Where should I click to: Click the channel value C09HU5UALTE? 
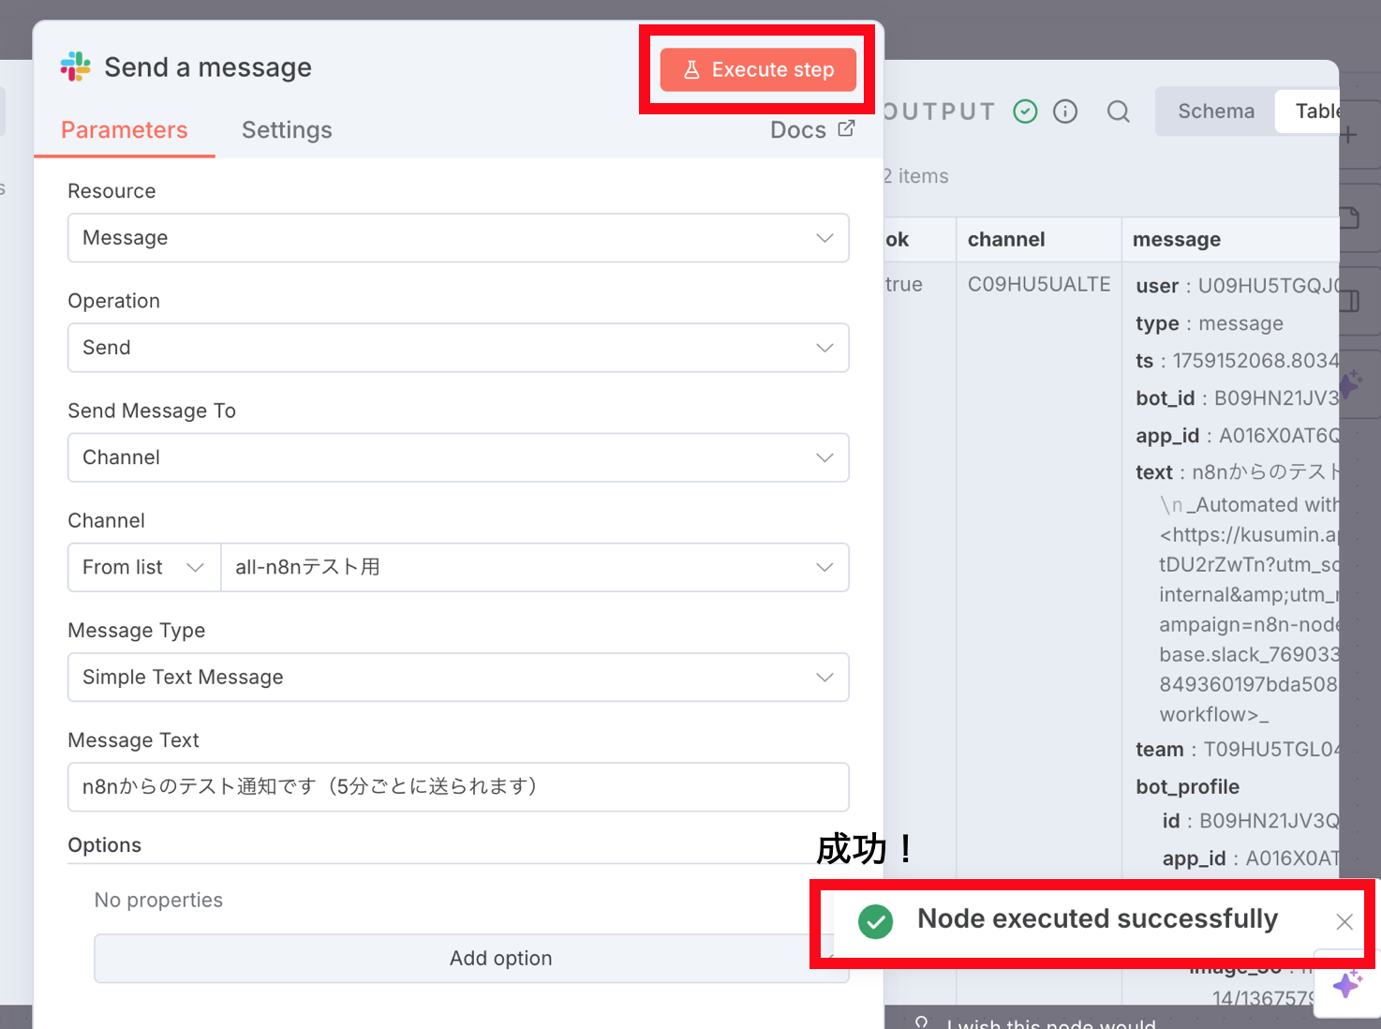point(1039,284)
